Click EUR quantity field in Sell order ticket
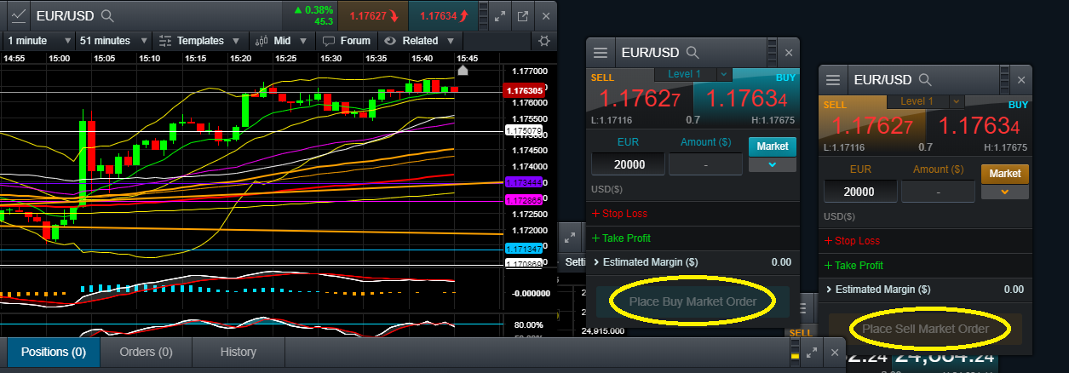This screenshot has height=373, width=1069. pos(861,192)
